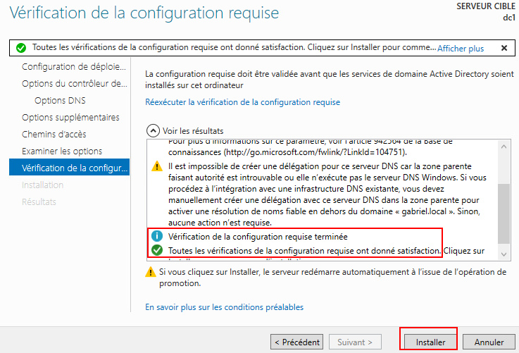519x353 pixels.
Task: Go to Chemins d'accès step
Action: pyautogui.click(x=54, y=134)
